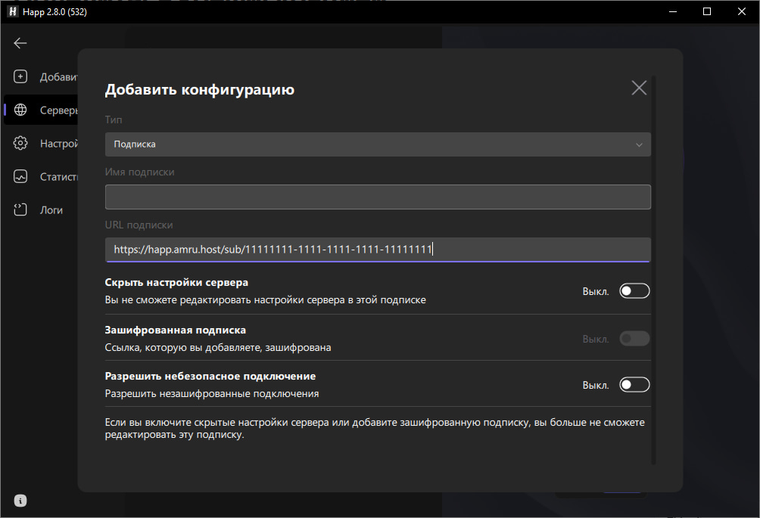Viewport: 760px width, 518px height.
Task: Click the URL подписки input field
Action: click(378, 250)
